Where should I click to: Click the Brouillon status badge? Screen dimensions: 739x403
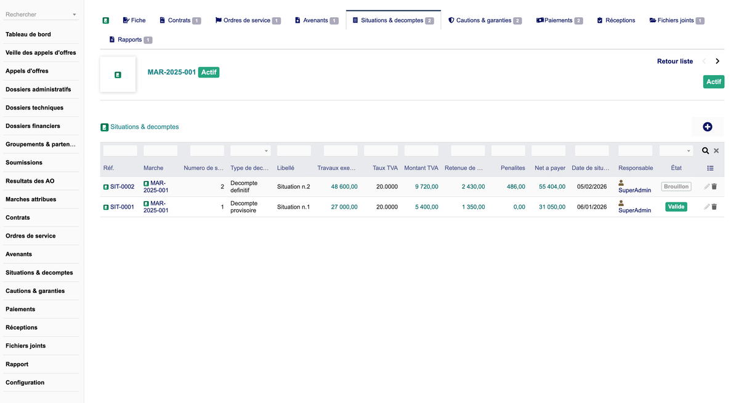click(676, 186)
